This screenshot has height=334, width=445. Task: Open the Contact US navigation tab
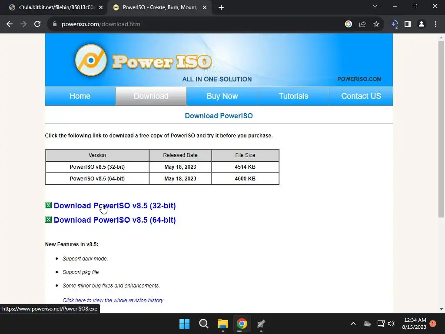[361, 96]
